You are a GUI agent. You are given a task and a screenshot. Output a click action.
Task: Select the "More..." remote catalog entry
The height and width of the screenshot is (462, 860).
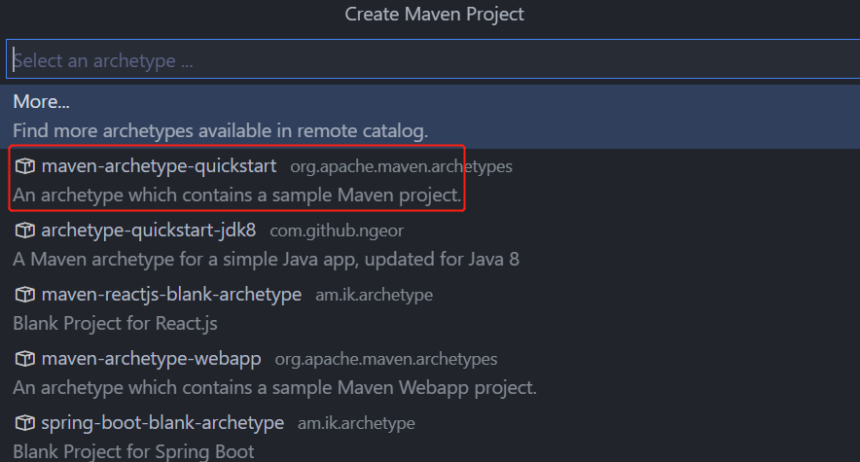(x=430, y=116)
